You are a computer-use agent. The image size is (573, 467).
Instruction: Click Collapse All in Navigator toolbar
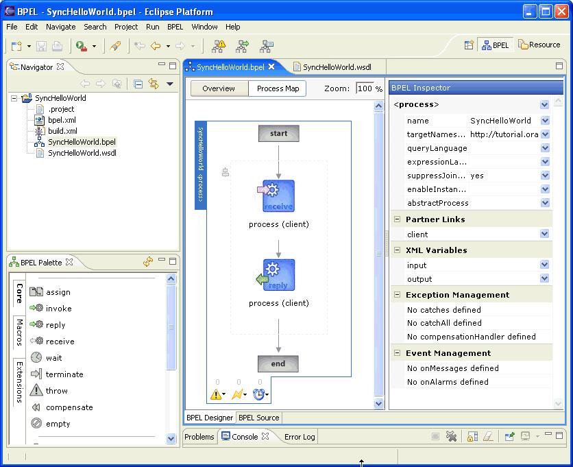138,84
